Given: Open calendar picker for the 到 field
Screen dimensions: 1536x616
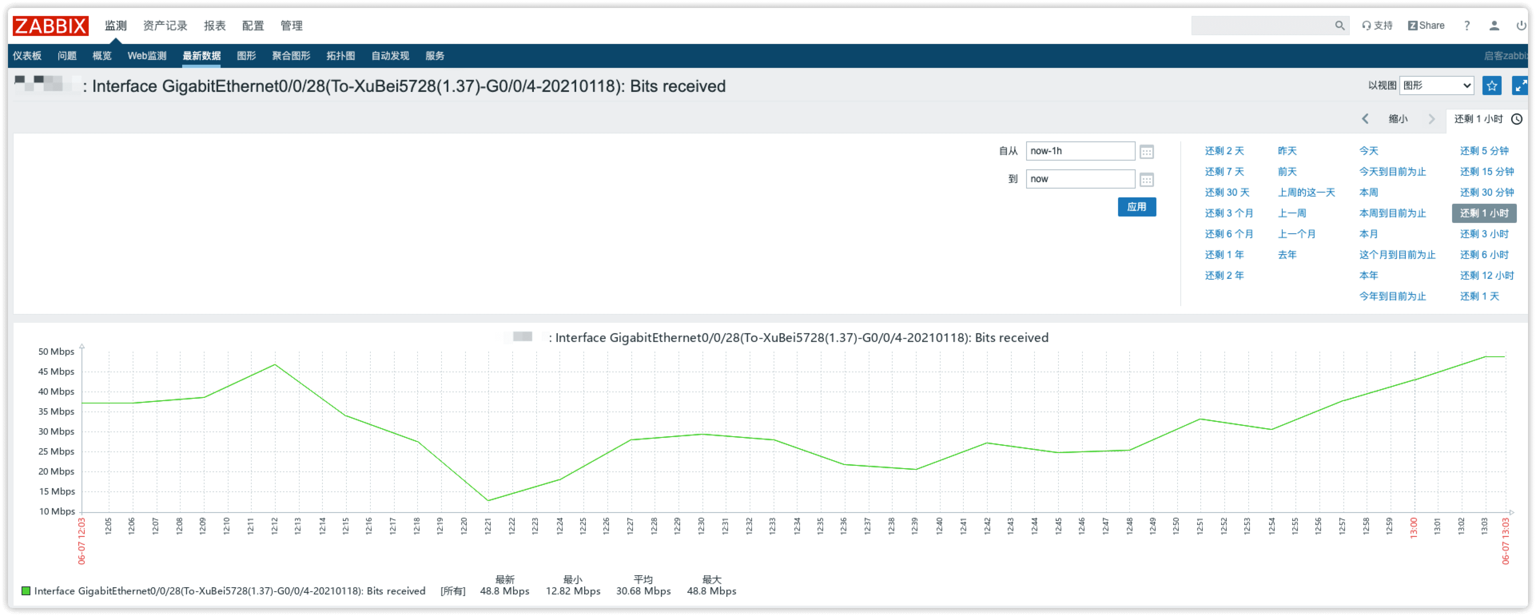Looking at the screenshot, I should [1146, 179].
